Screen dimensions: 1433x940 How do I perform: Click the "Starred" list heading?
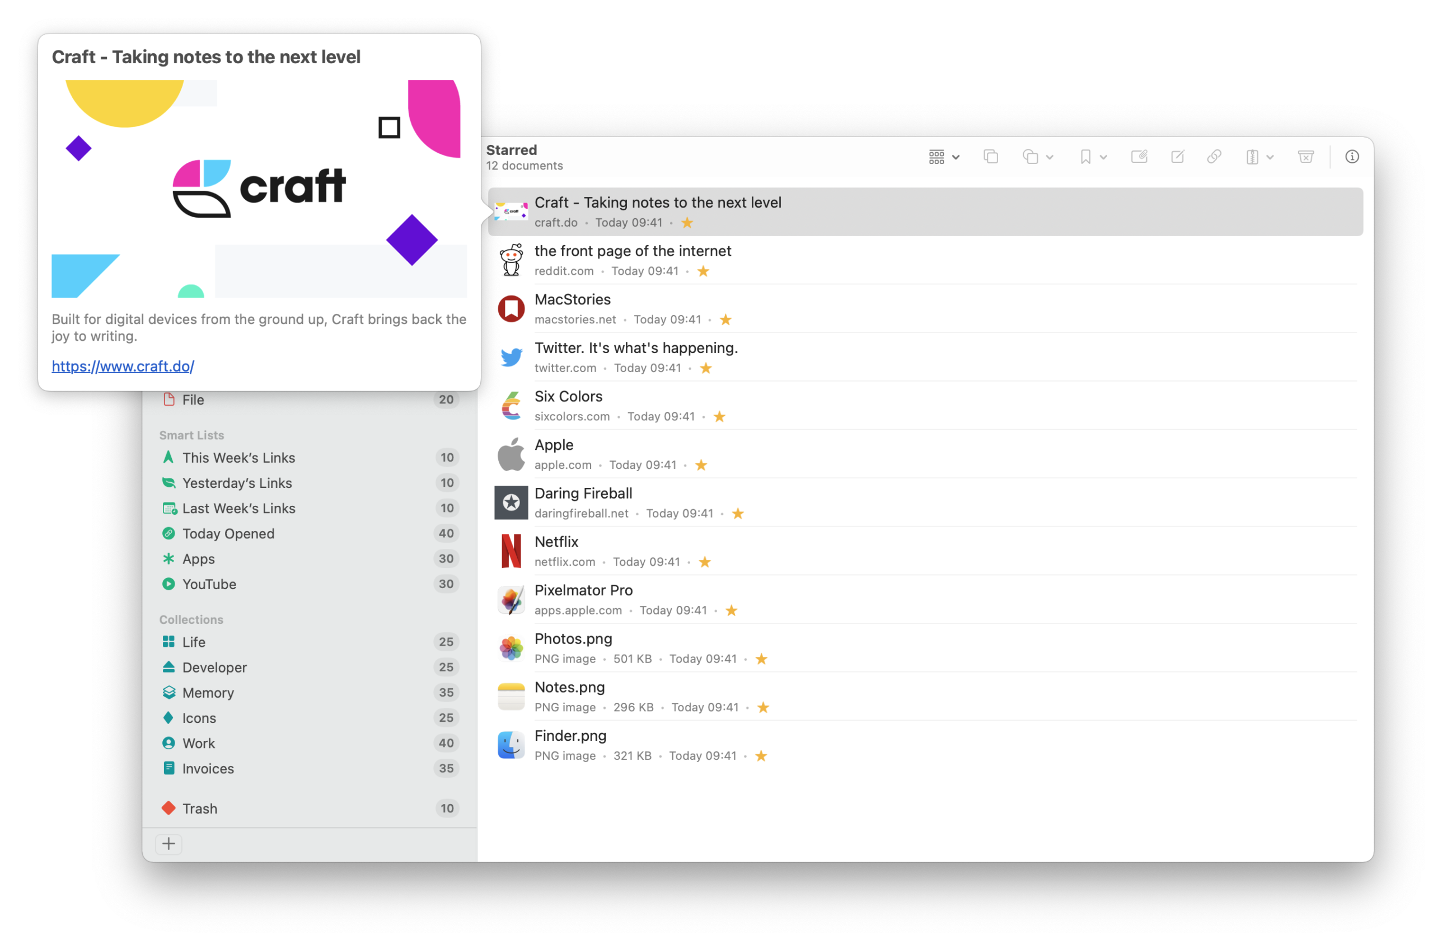pos(511,150)
